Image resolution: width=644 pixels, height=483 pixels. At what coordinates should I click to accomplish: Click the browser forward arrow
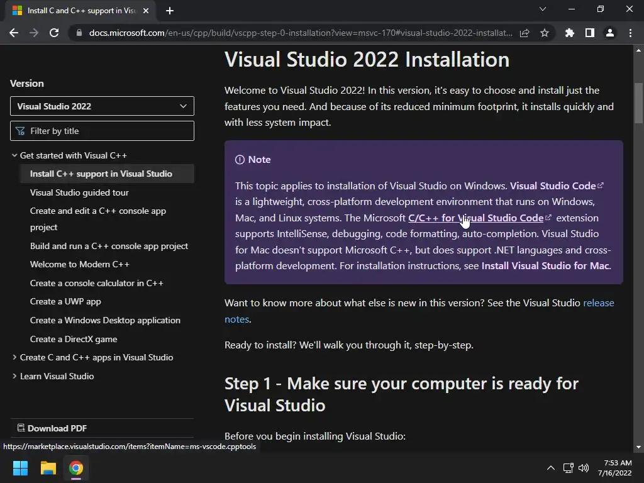tap(34, 33)
